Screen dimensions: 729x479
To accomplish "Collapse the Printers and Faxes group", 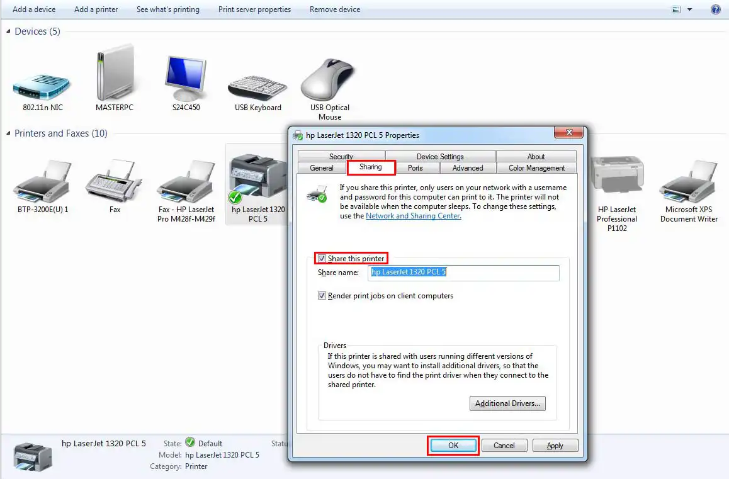I will [9, 133].
